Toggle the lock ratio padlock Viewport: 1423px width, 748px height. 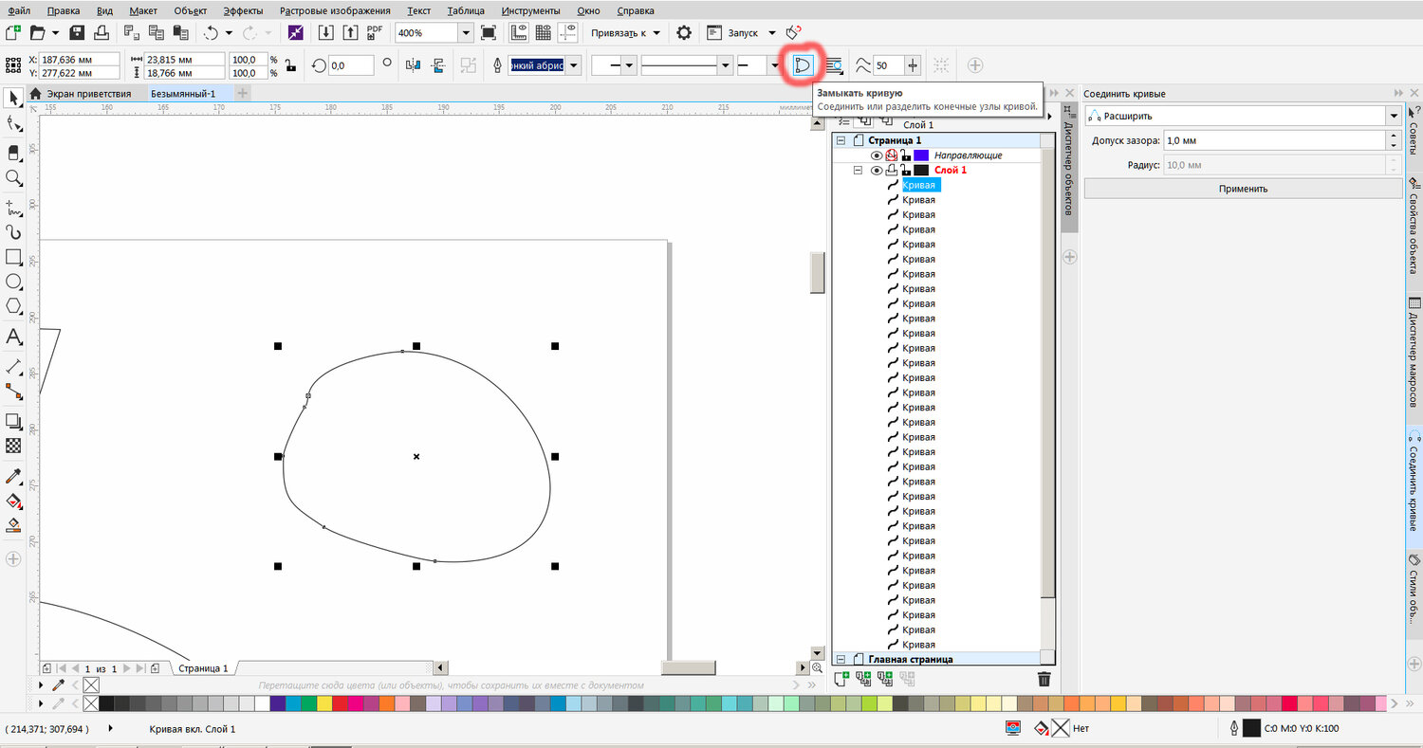(289, 65)
